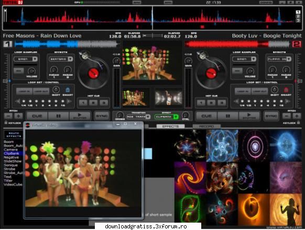Hit deck 1 play/stutter button
305x230 pixels.
click(80, 116)
